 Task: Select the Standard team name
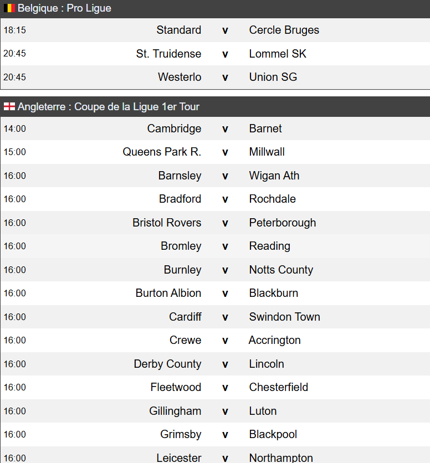click(x=179, y=30)
